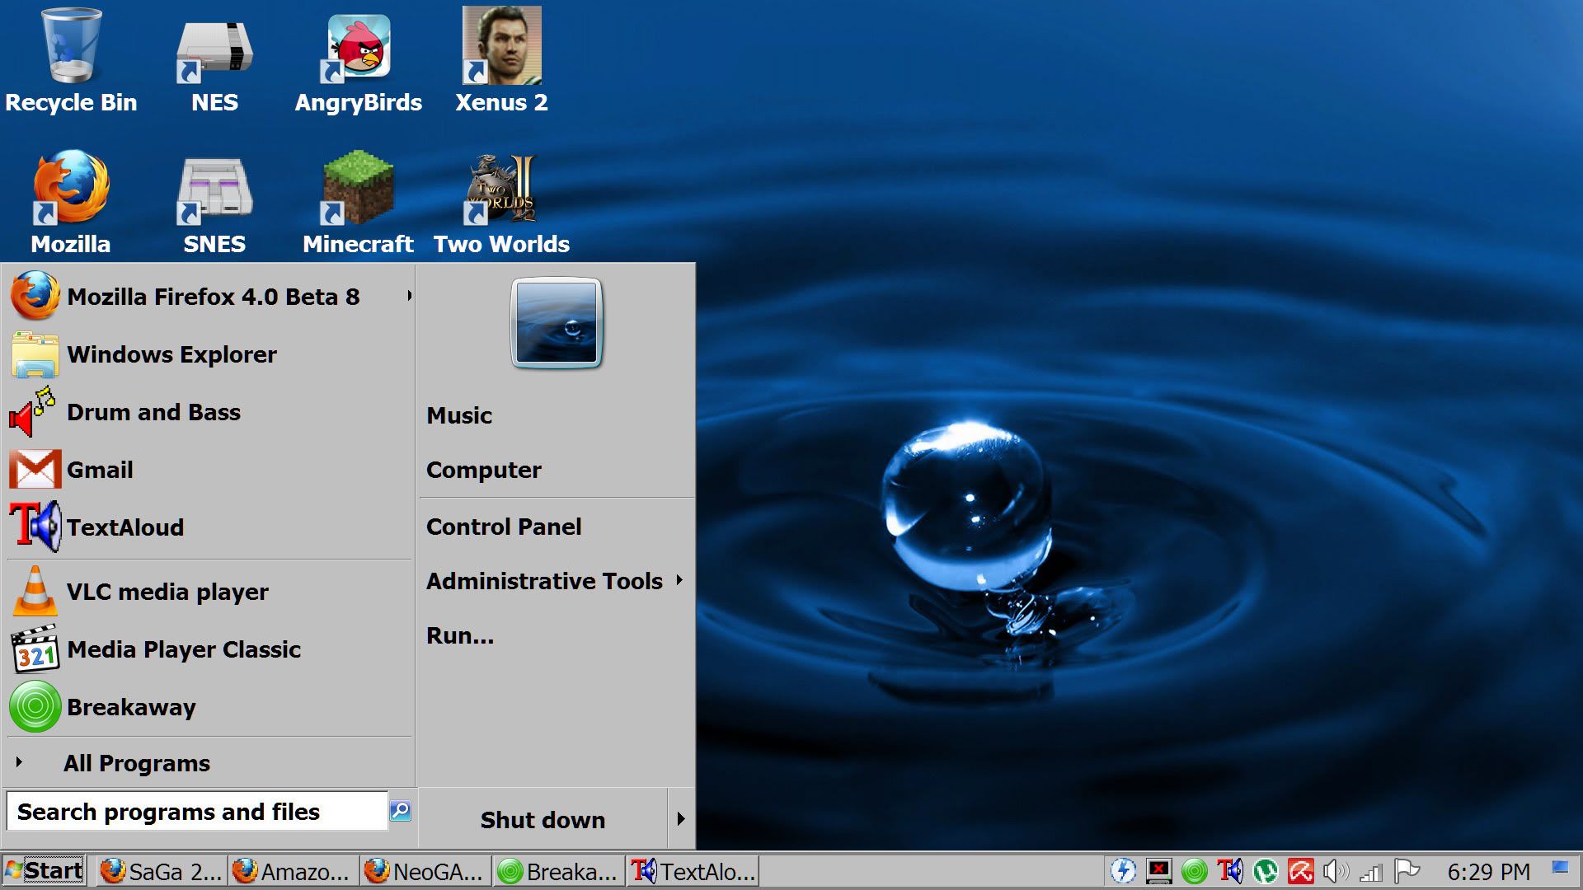This screenshot has width=1583, height=890.
Task: Launch Xenus 2 from desktop
Action: [x=501, y=59]
